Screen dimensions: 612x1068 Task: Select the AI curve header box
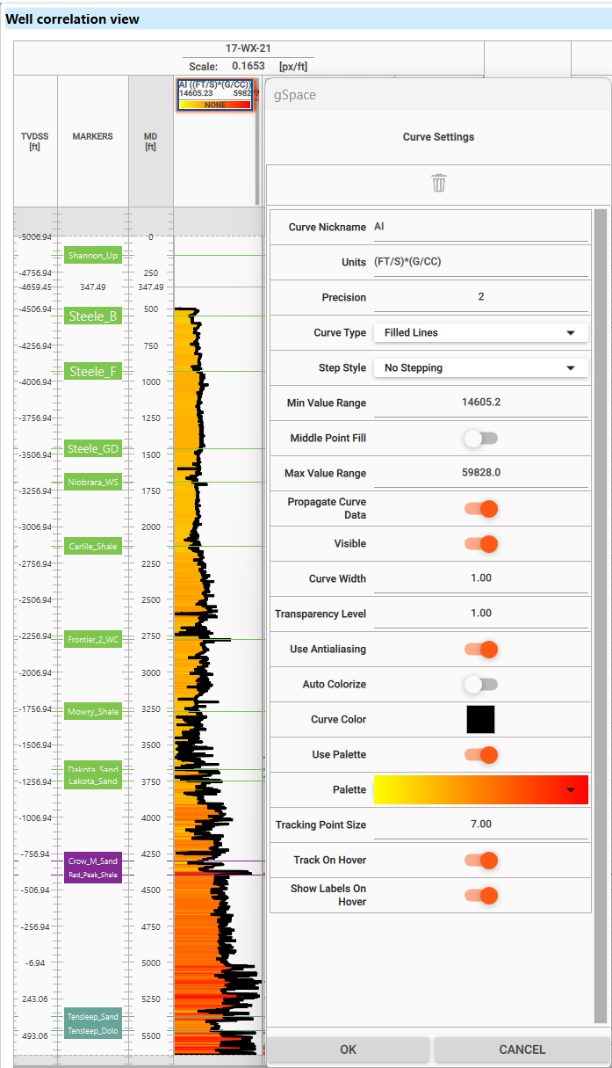[x=215, y=94]
